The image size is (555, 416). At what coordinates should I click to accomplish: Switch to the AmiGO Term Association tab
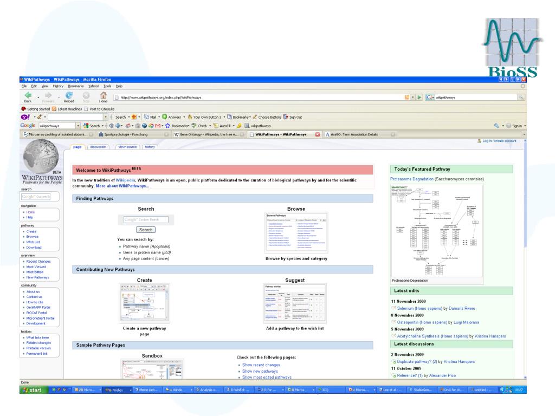point(359,134)
